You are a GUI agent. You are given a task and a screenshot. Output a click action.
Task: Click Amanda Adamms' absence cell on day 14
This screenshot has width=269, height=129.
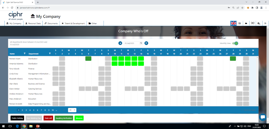[141, 64]
